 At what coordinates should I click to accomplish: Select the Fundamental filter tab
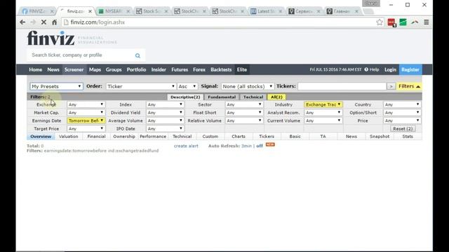pos(222,97)
